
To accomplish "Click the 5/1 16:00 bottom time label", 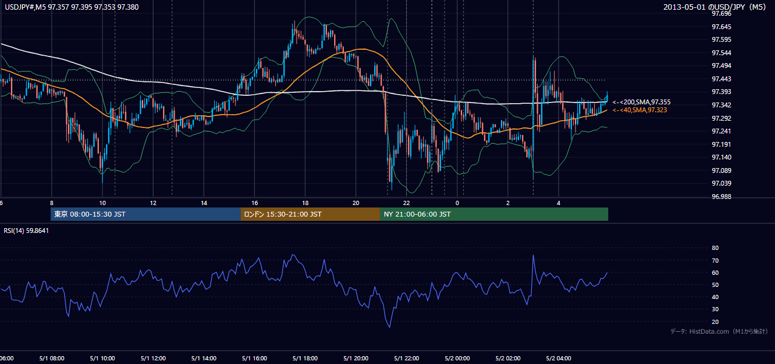I will [x=255, y=359].
